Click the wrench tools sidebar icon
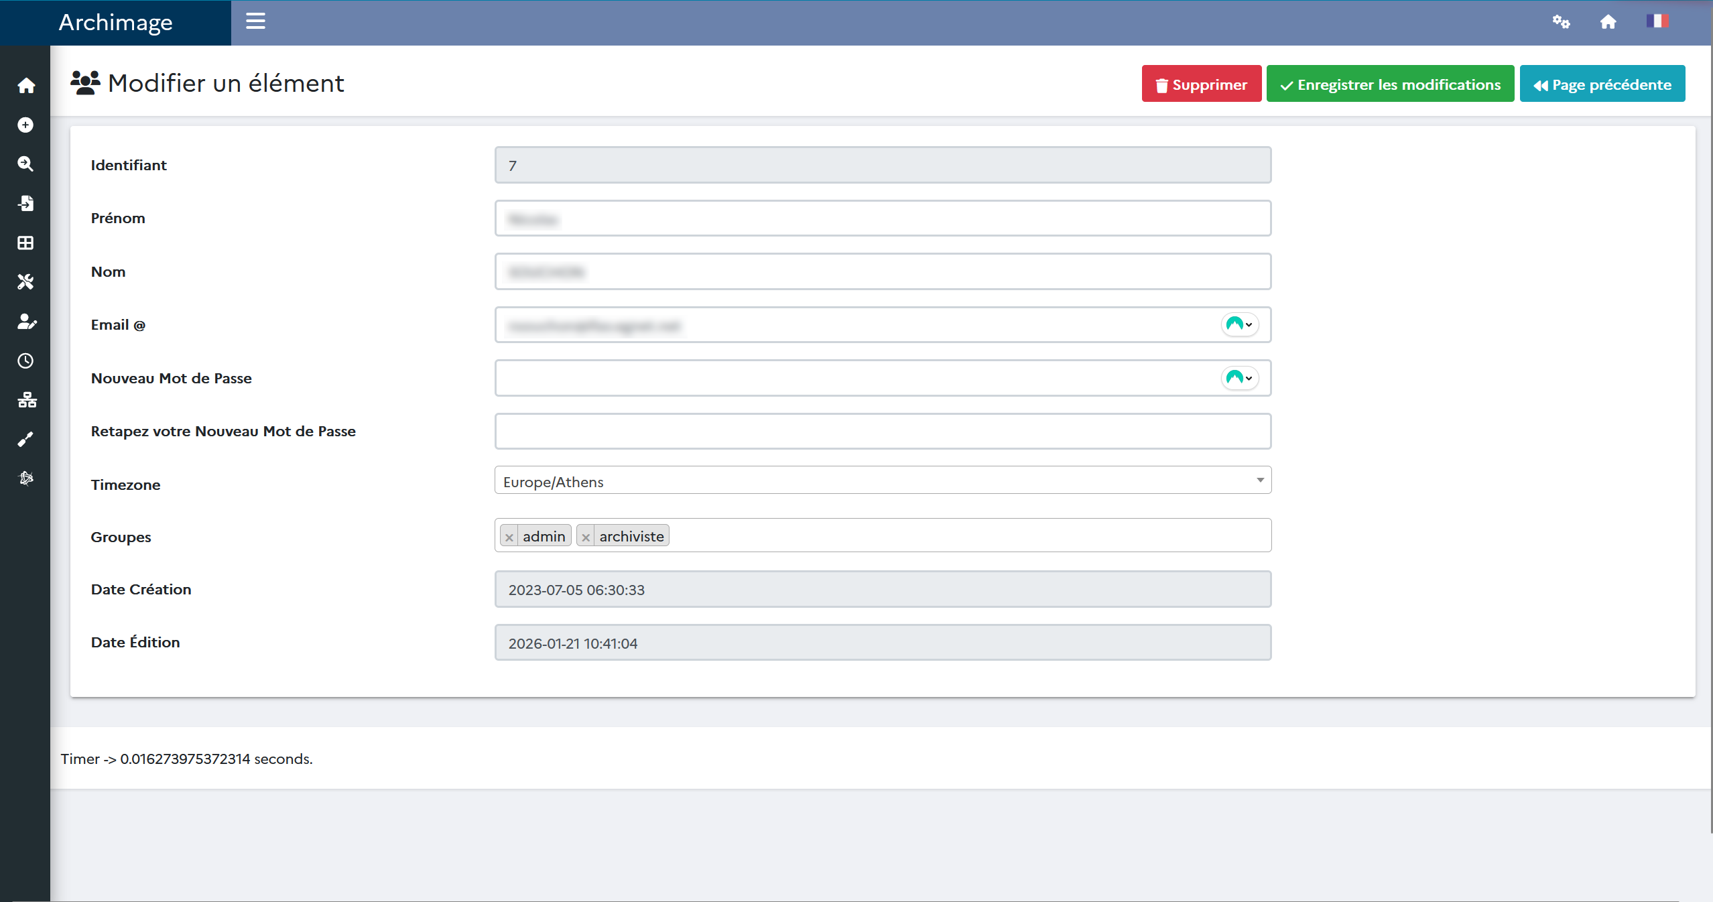This screenshot has width=1713, height=902. [25, 281]
